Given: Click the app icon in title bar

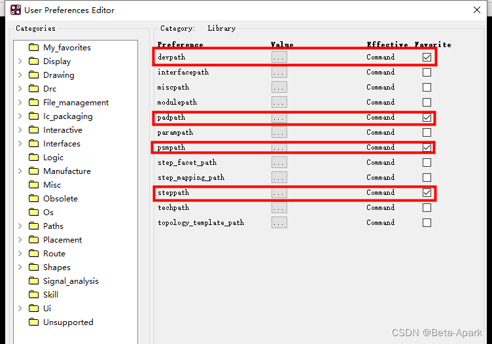Looking at the screenshot, I should [15, 10].
